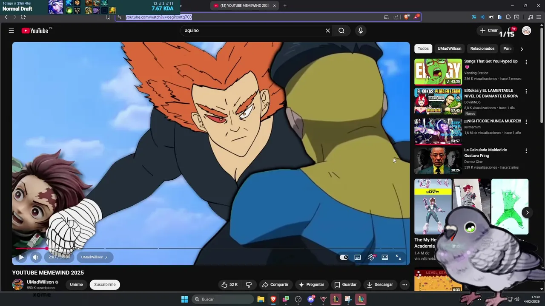Image resolution: width=545 pixels, height=306 pixels.
Task: Save the video with Guardar
Action: (x=345, y=285)
